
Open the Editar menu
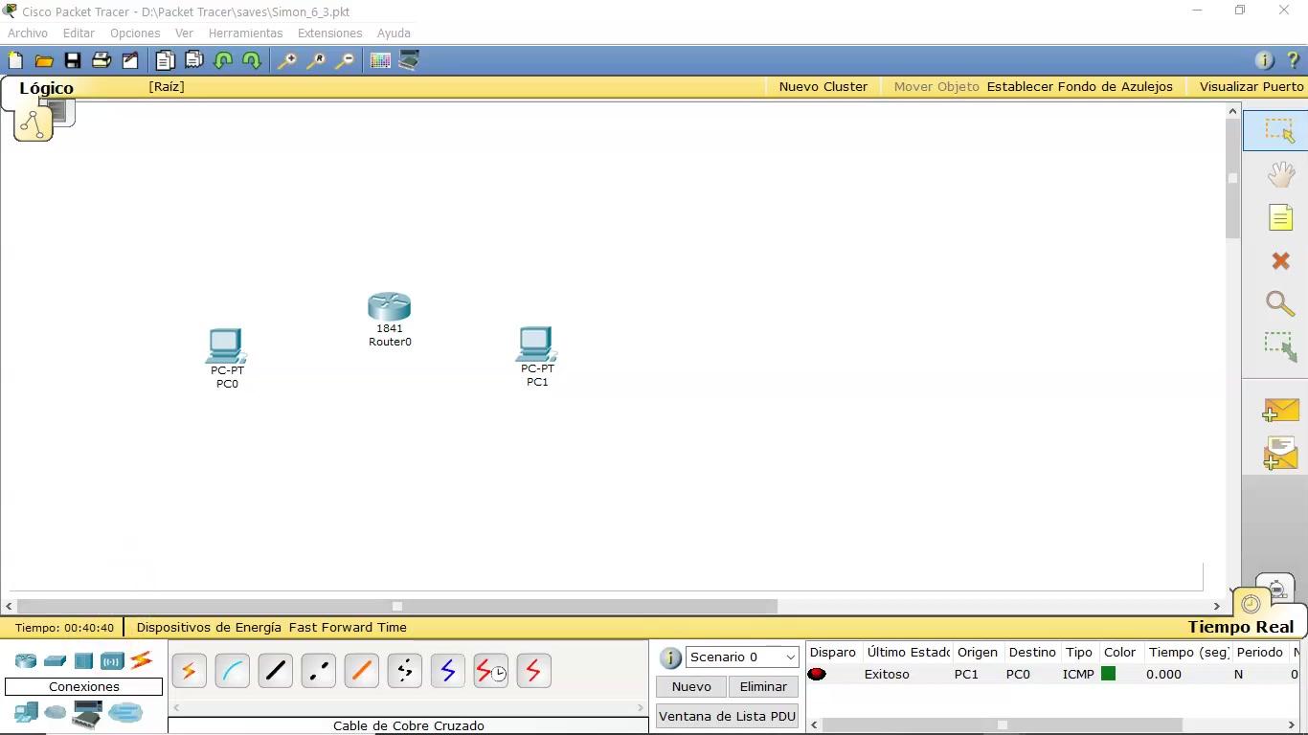click(79, 33)
